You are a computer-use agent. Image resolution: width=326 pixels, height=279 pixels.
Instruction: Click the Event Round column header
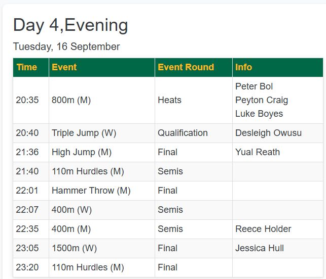(194, 67)
